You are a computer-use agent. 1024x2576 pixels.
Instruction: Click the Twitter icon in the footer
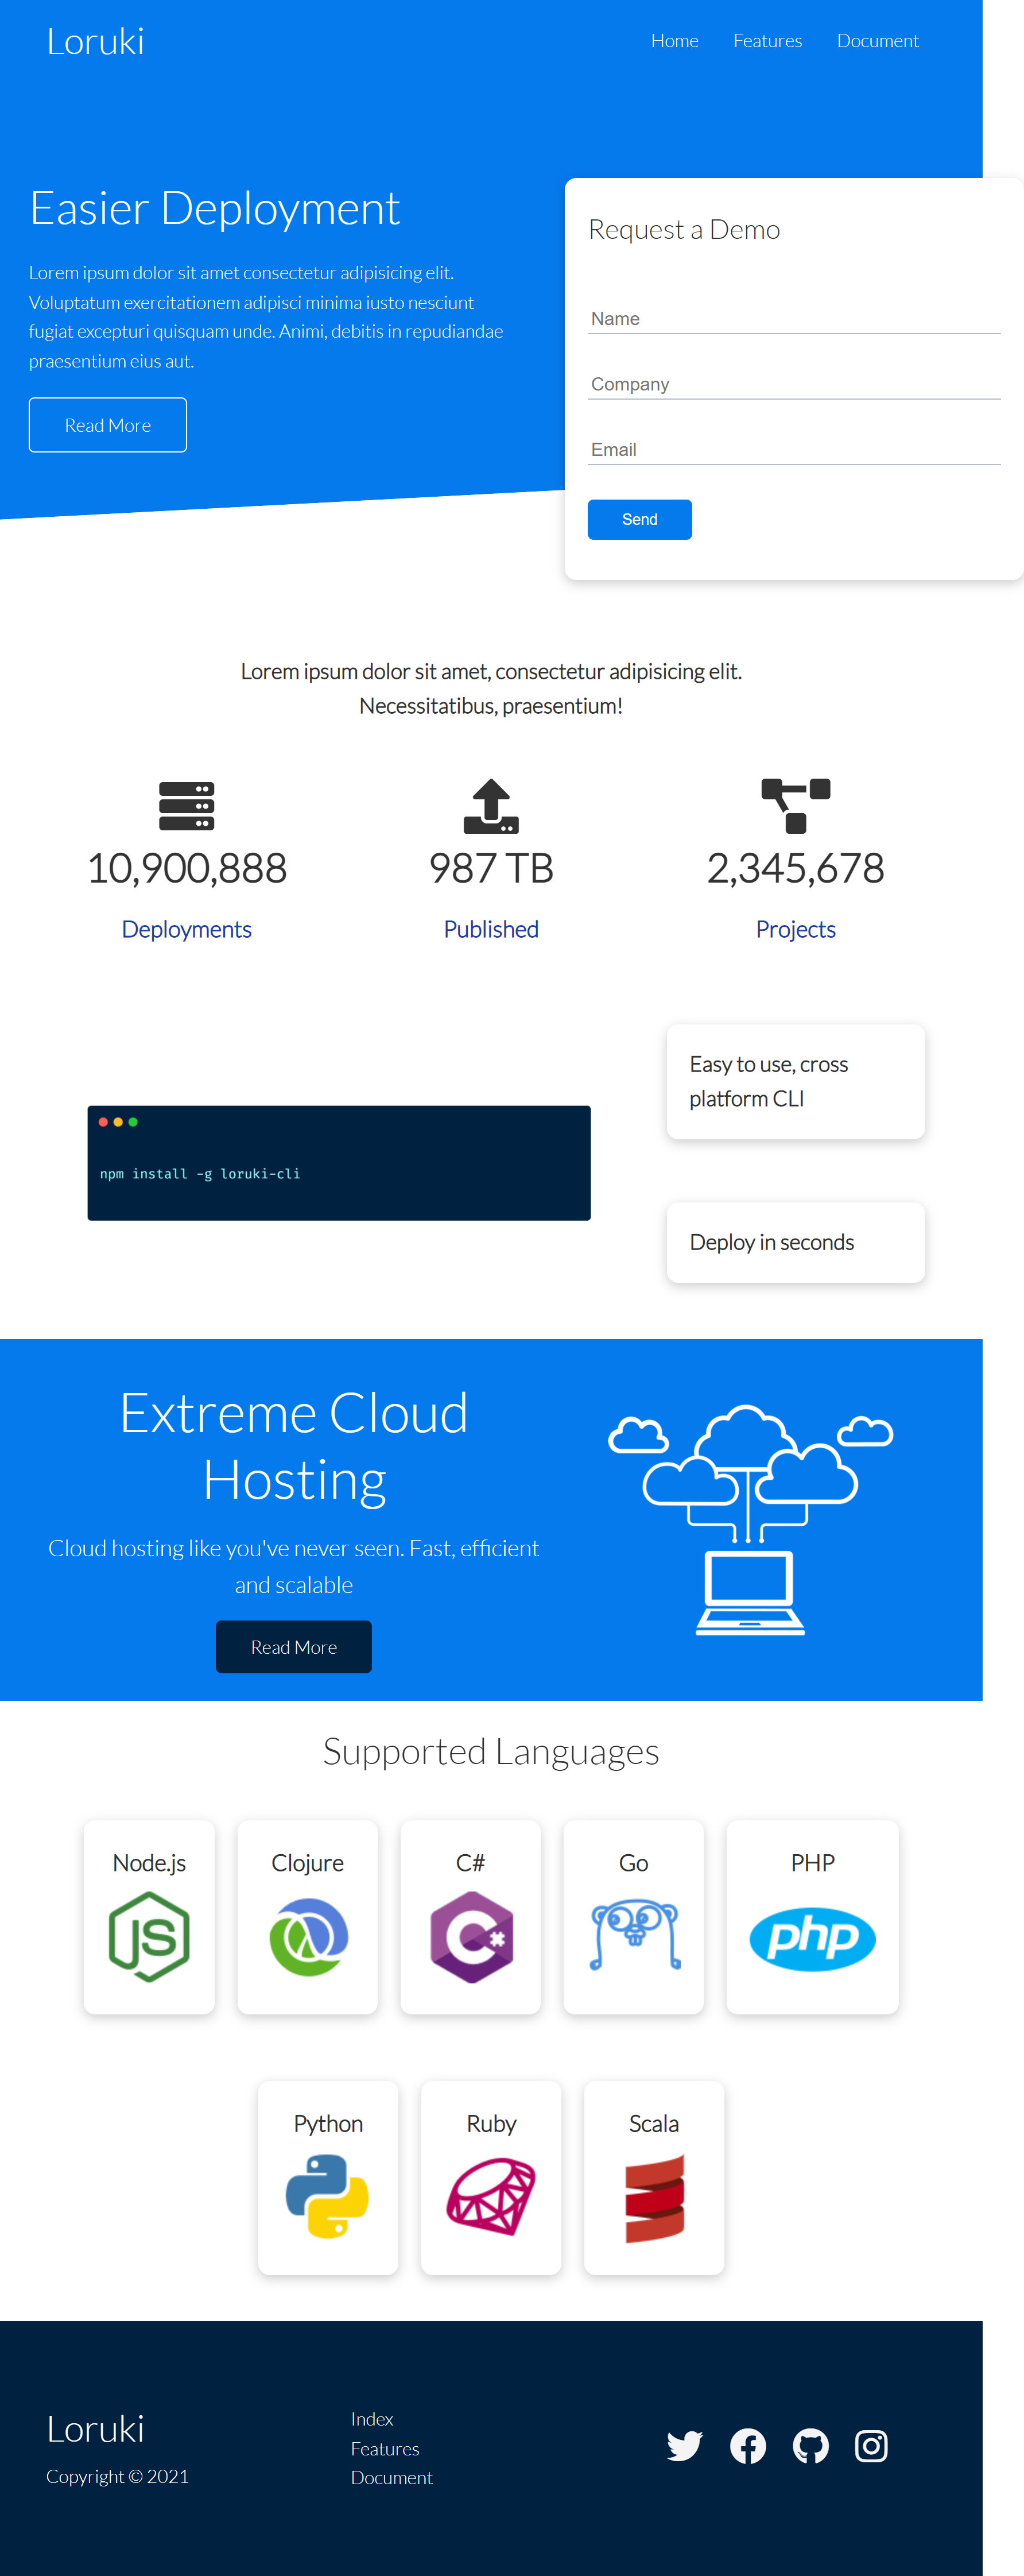tap(685, 2446)
